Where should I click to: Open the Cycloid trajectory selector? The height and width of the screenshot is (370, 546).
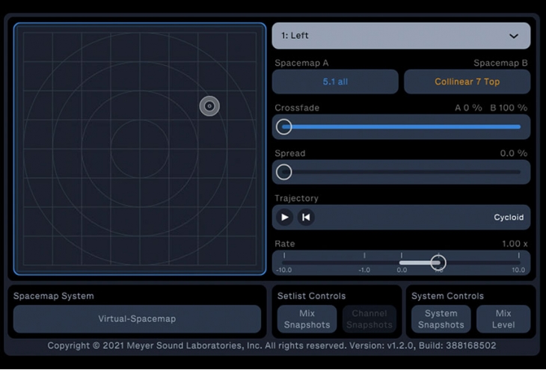[508, 218]
